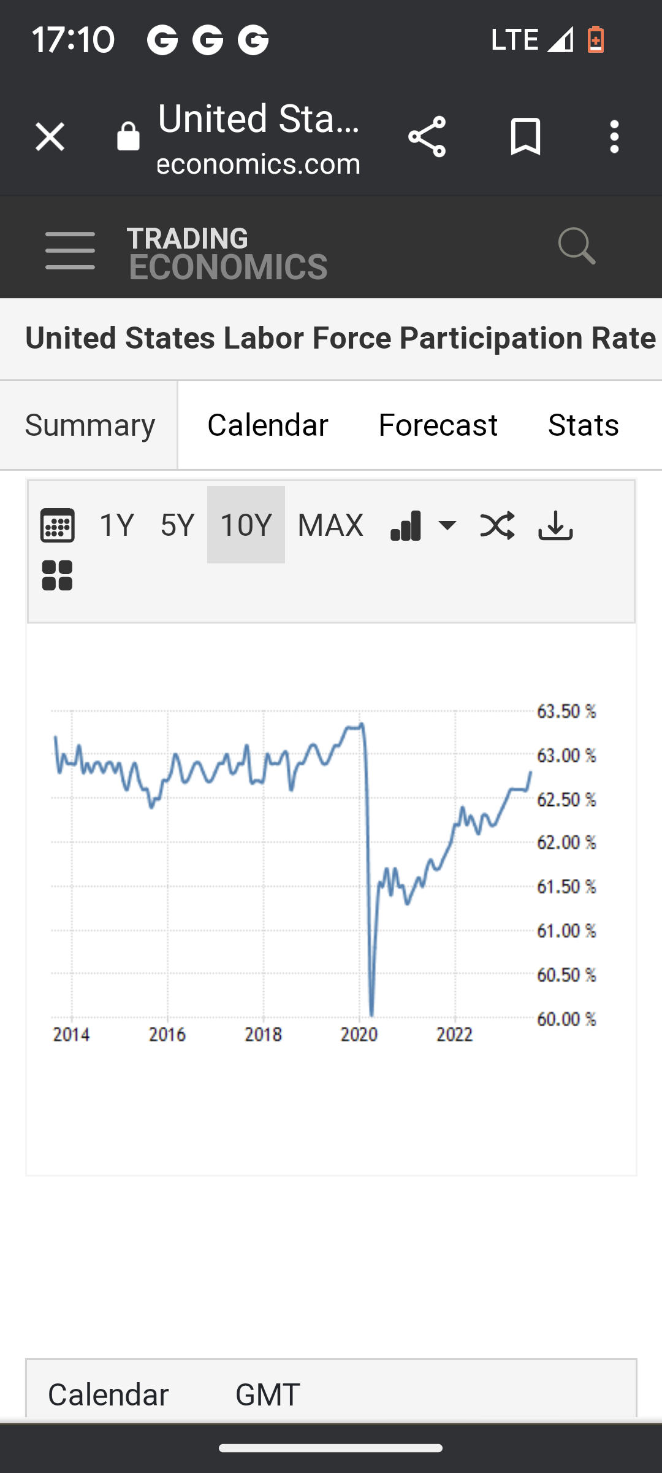
Task: Download chart data with download icon
Action: 555,525
